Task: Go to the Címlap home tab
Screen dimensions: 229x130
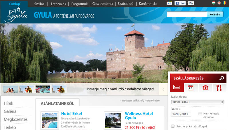Action: [14, 4]
